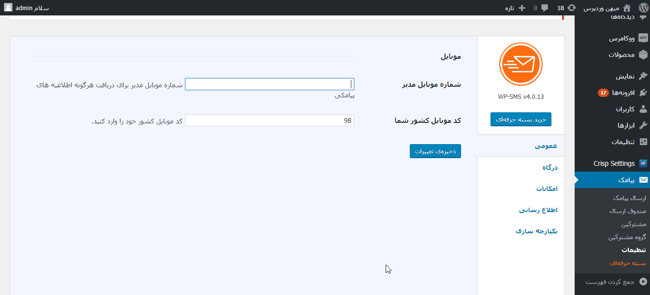650x295 pixels.
Task: Click تازه new content link
Action: (x=509, y=8)
